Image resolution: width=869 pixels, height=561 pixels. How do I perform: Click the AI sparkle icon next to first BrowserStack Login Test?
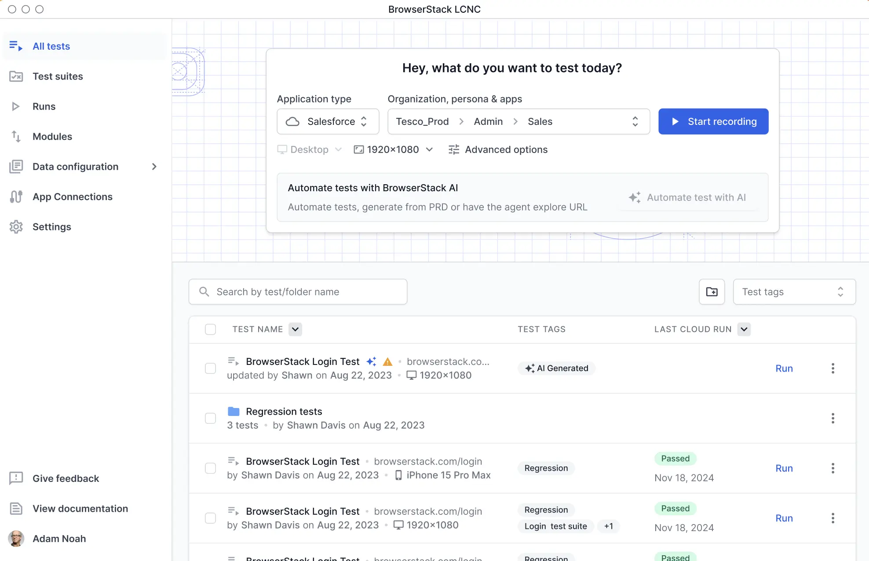[x=371, y=361]
